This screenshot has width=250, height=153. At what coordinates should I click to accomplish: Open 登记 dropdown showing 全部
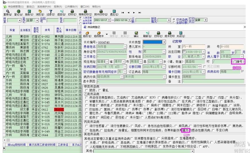coord(37,20)
